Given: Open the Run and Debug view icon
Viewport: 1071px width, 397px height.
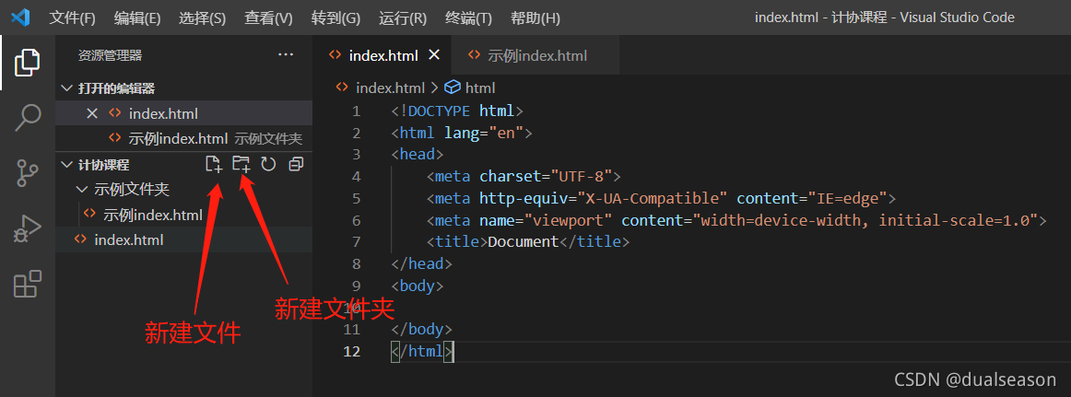Looking at the screenshot, I should (x=28, y=228).
